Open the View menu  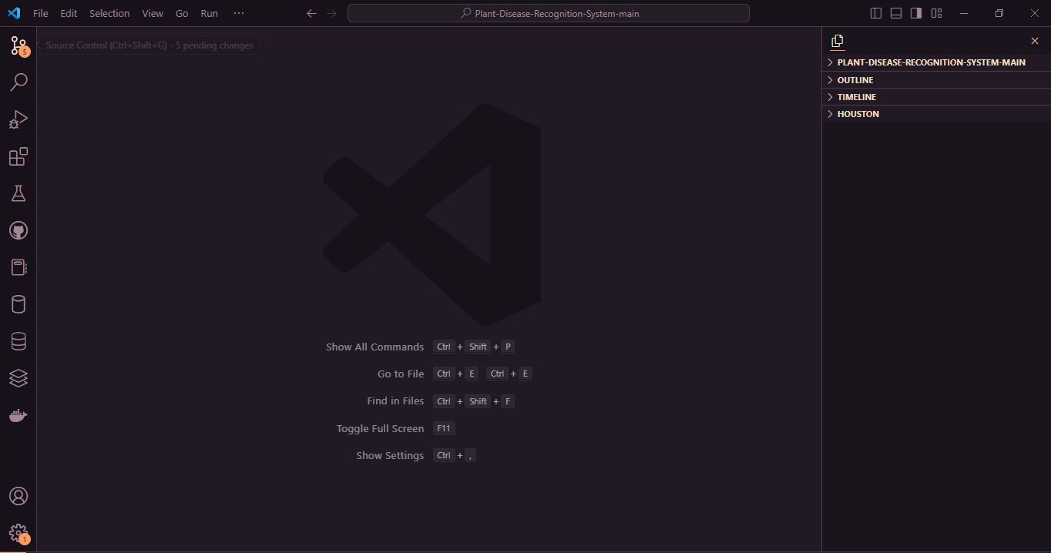[153, 13]
